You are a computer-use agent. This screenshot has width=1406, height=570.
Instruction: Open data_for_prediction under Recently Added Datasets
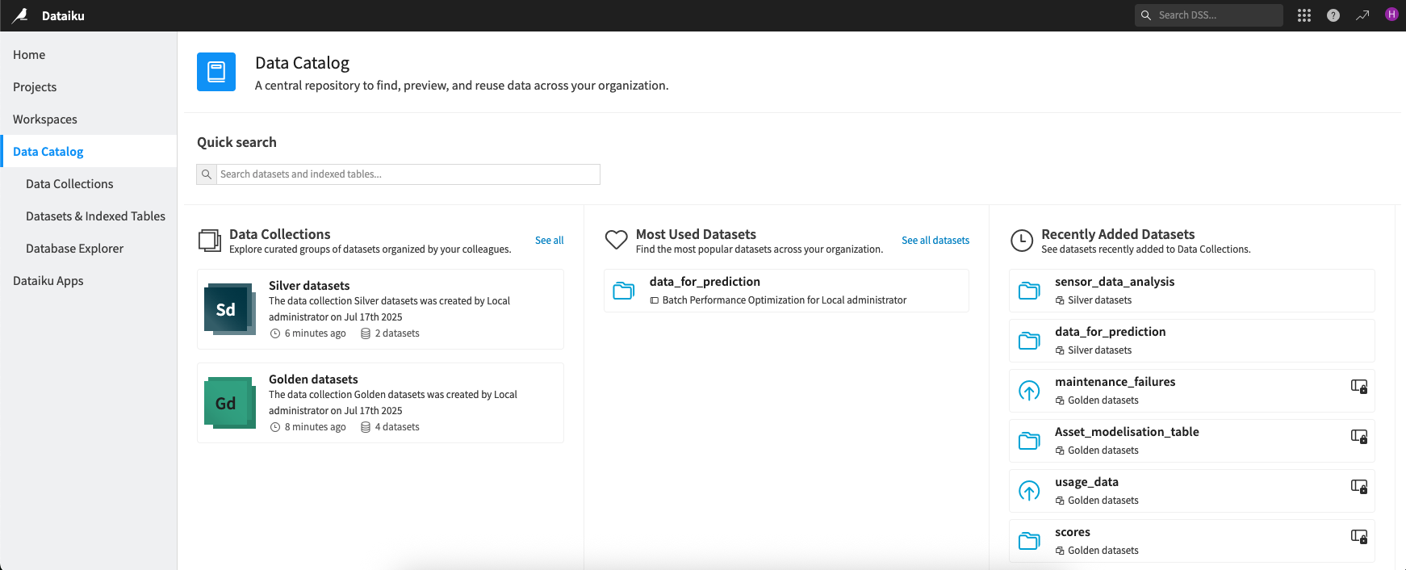(x=1110, y=332)
